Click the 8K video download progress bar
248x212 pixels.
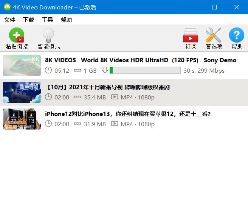coord(145,70)
